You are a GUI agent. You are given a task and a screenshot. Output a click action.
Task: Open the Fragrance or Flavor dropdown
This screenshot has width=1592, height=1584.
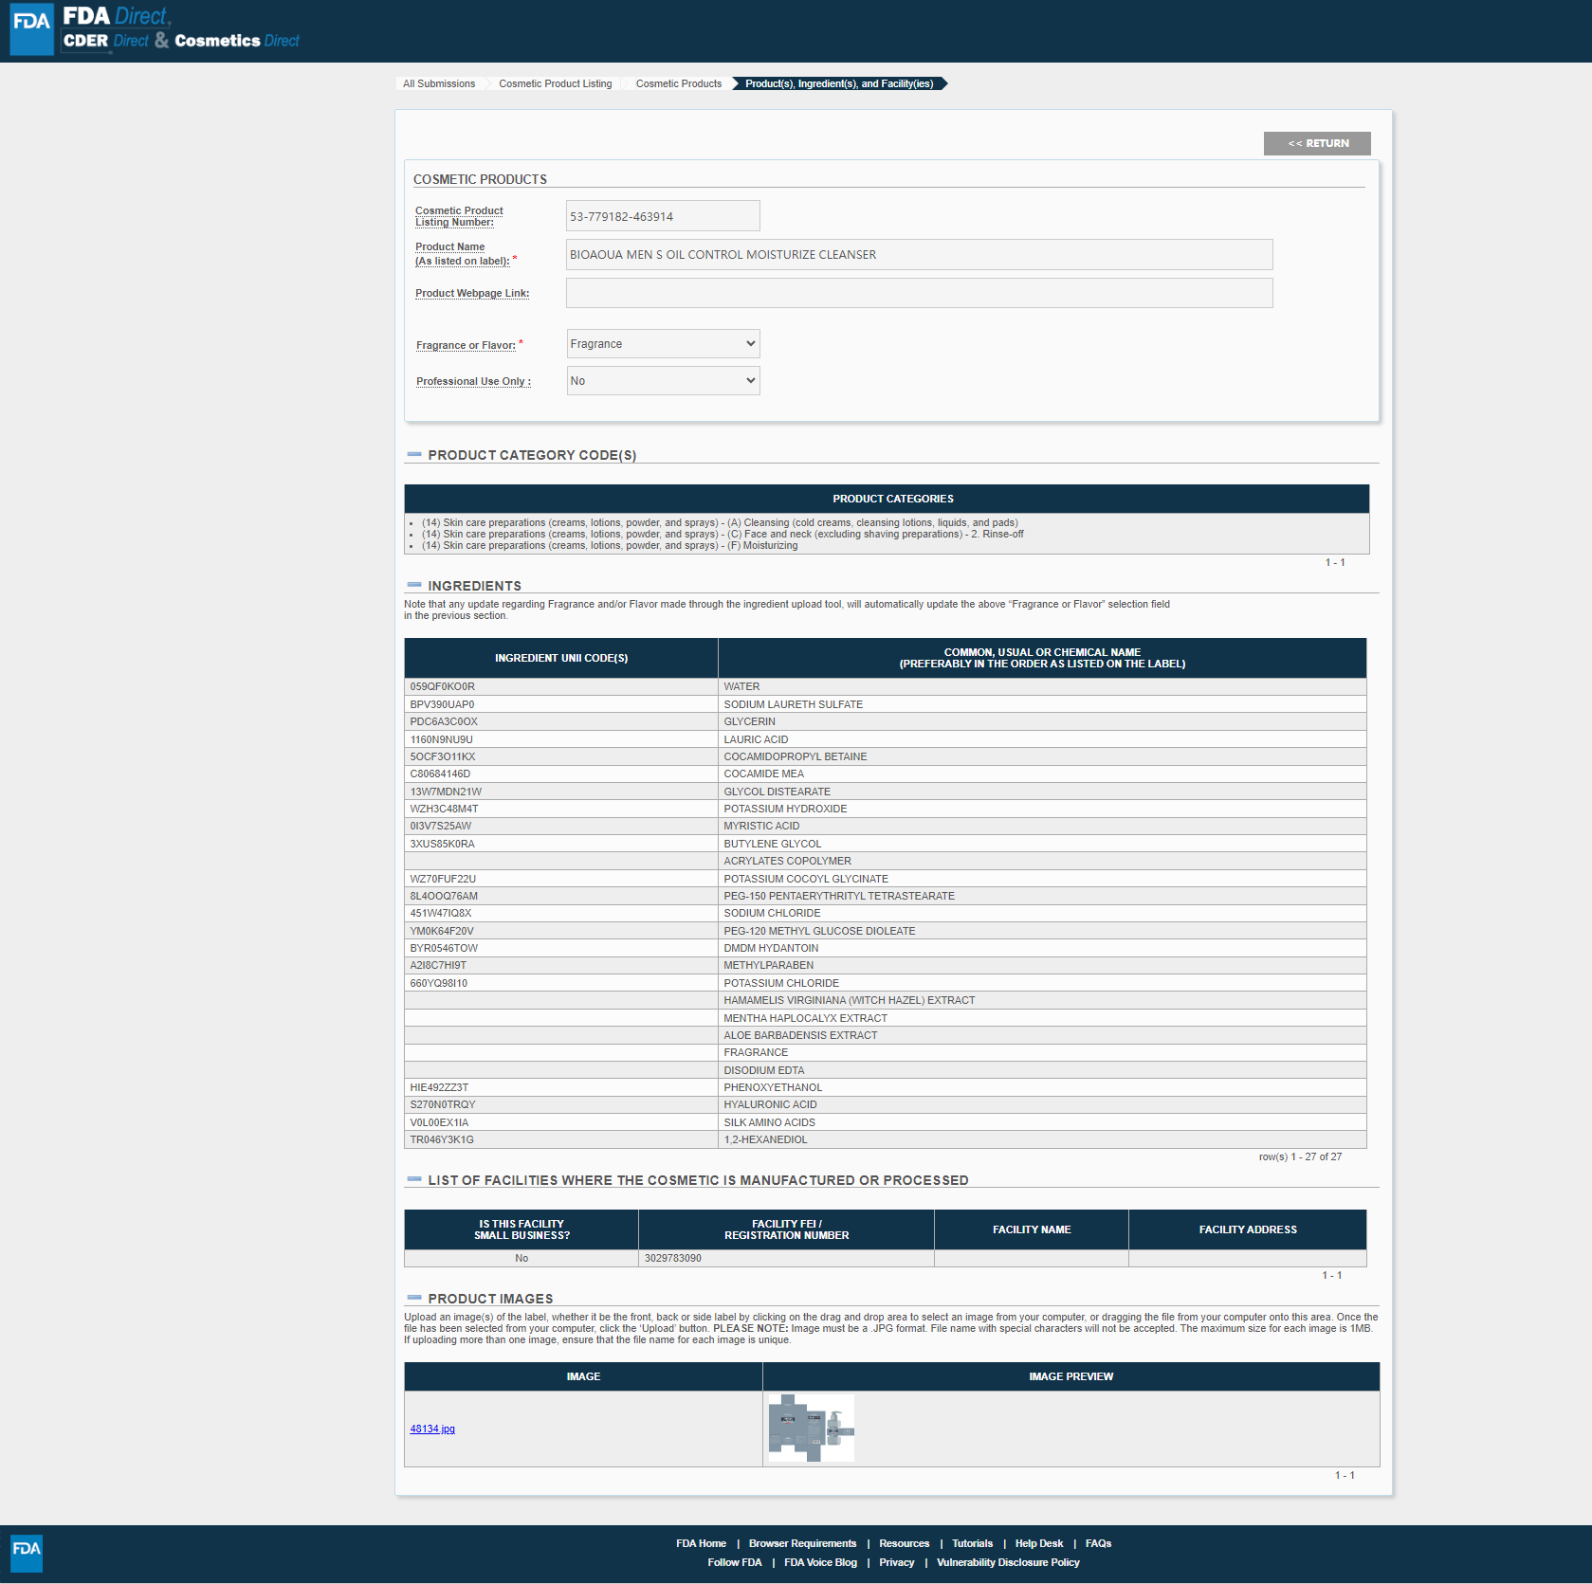[x=663, y=344]
